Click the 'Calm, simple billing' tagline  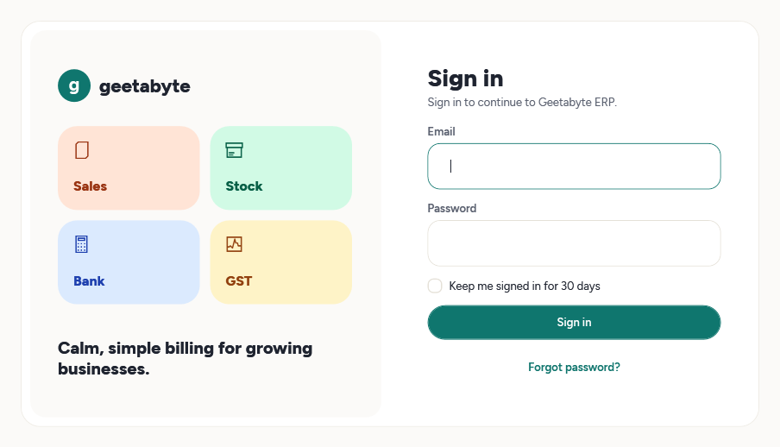point(185,358)
